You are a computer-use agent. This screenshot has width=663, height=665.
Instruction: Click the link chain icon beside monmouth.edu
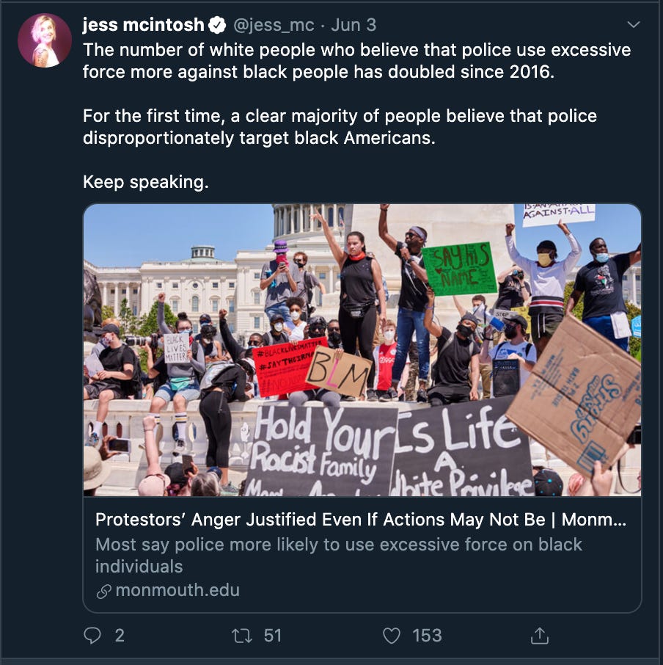tap(104, 591)
